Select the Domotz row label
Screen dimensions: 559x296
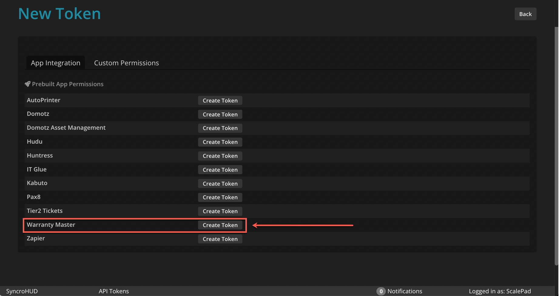[x=38, y=114]
